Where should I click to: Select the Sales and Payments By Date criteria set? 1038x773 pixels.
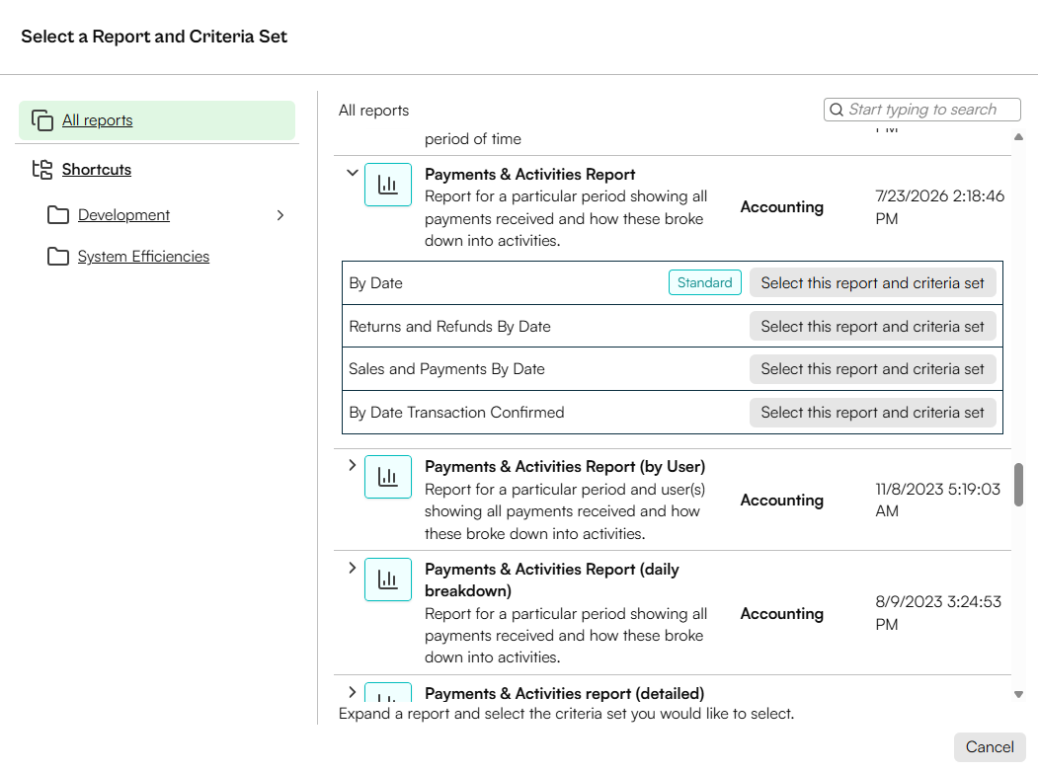[872, 369]
